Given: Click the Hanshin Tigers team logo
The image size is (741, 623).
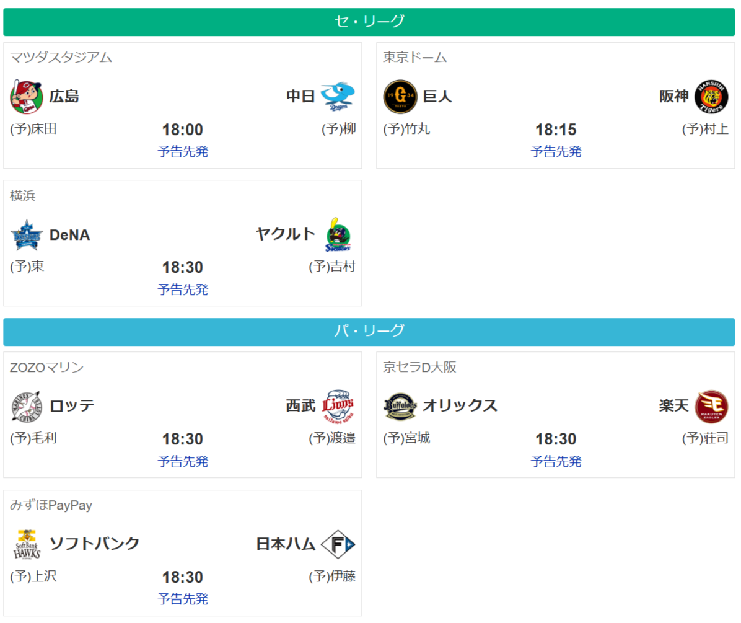Looking at the screenshot, I should 711,97.
